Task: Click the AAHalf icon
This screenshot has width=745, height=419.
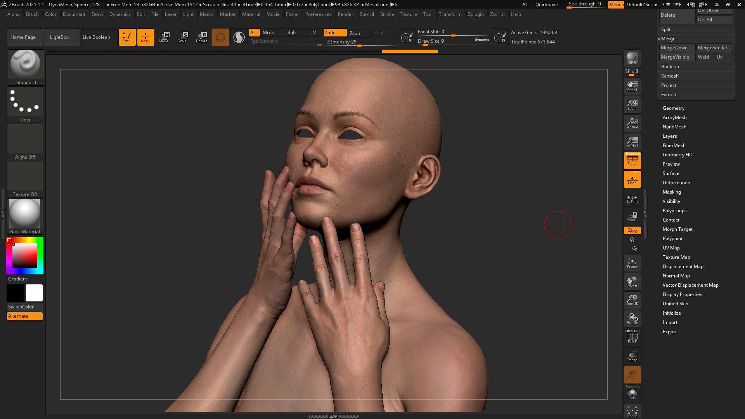Action: [632, 142]
